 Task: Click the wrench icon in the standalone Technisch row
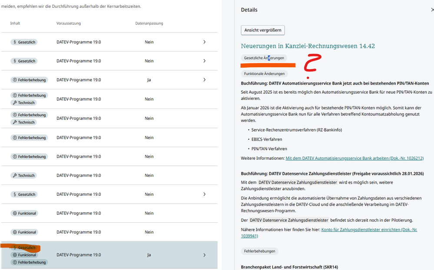(15, 175)
